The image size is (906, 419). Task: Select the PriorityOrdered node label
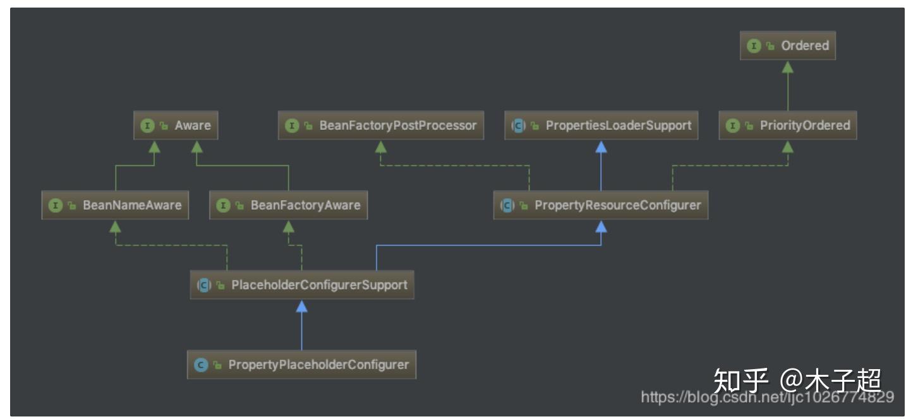(x=804, y=126)
